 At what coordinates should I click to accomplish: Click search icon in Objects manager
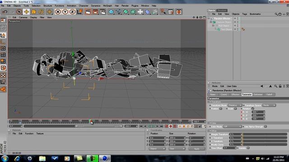276,14
